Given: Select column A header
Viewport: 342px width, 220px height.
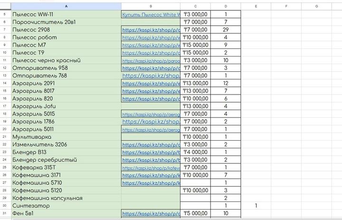Looking at the screenshot, I should coord(66,6).
